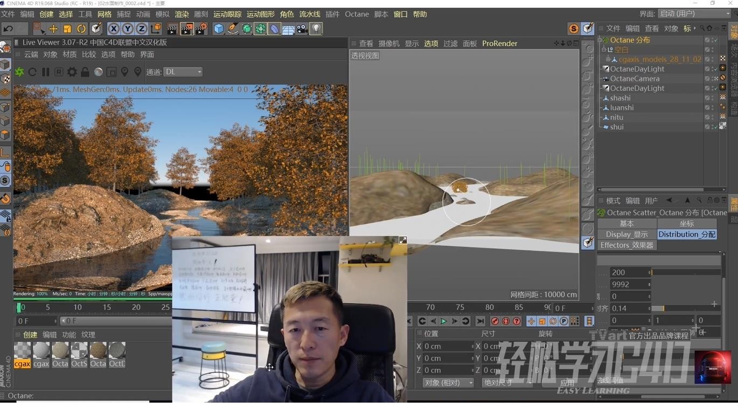The height and width of the screenshot is (415, 738).
Task: Click Render View clapperboard icon
Action: click(172, 29)
